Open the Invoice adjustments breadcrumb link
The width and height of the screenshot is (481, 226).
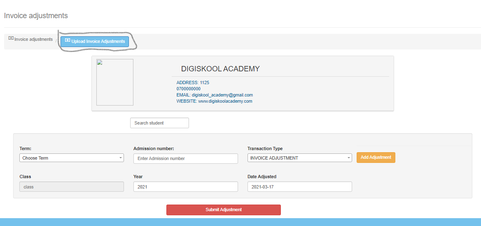(33, 39)
